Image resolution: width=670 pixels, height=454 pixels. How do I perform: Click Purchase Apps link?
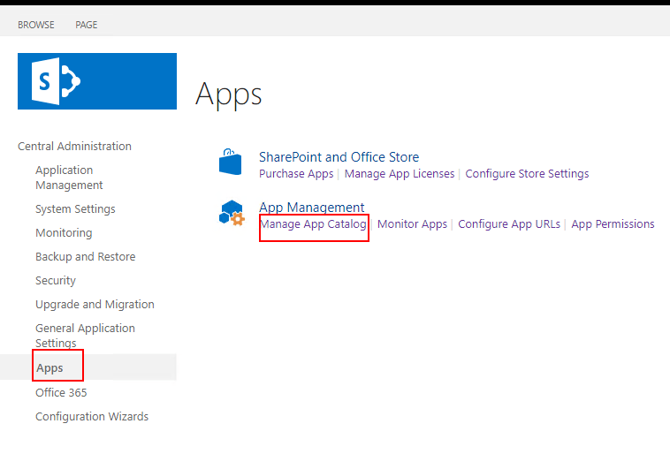tap(296, 174)
